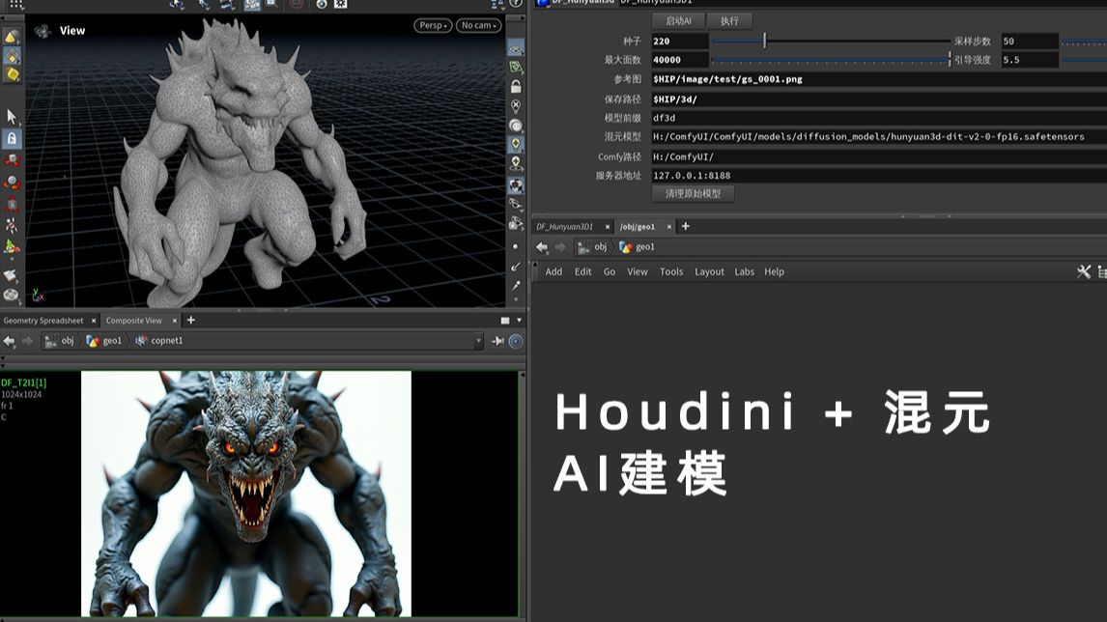
Task: Click the 清理原始模型 button
Action: point(694,193)
